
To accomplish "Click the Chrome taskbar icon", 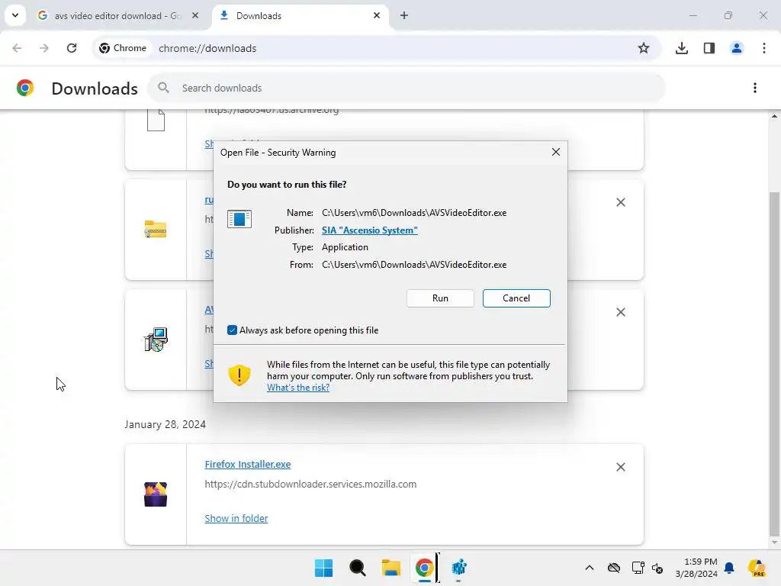I will [424, 568].
